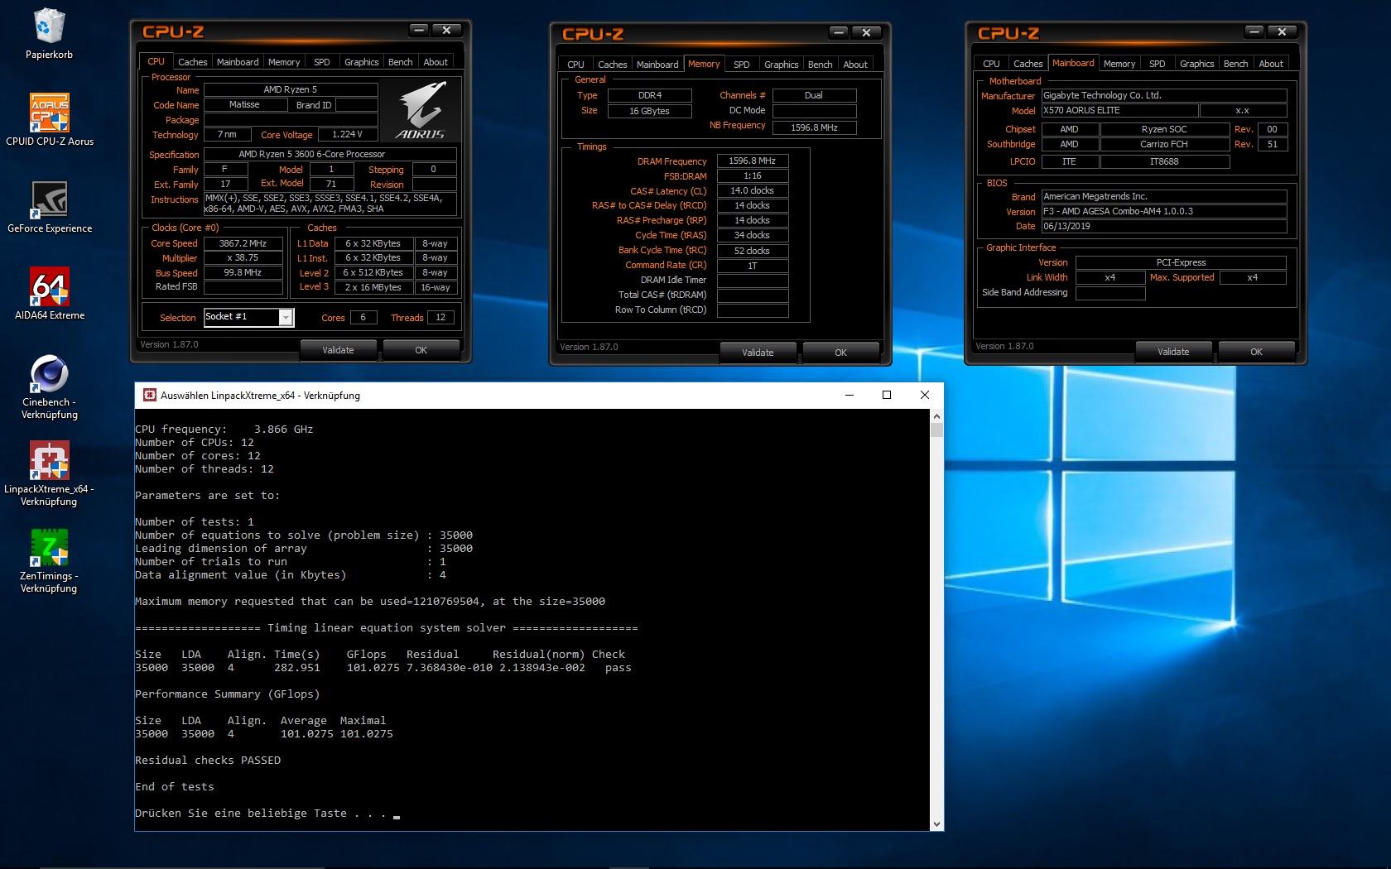
Task: Click the Graphic Interface Version PCI-Express field
Action: 1181,262
